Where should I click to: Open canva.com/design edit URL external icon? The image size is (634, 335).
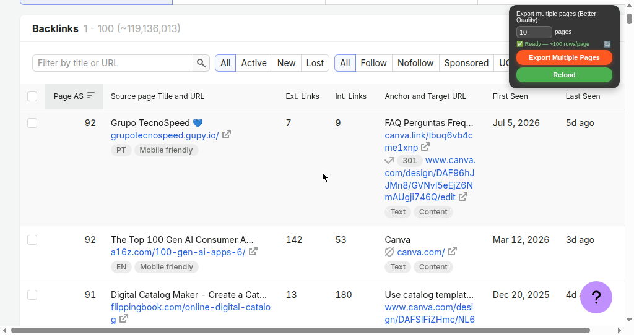pos(463,197)
